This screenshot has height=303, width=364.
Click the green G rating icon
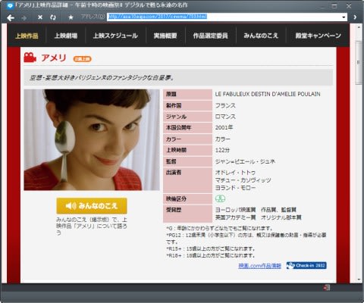220,198
